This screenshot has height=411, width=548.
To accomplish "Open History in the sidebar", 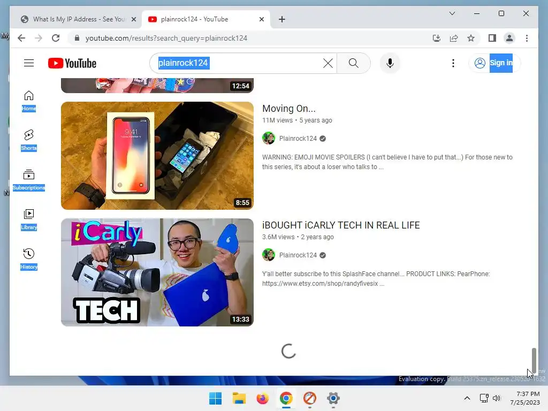I will [x=29, y=259].
